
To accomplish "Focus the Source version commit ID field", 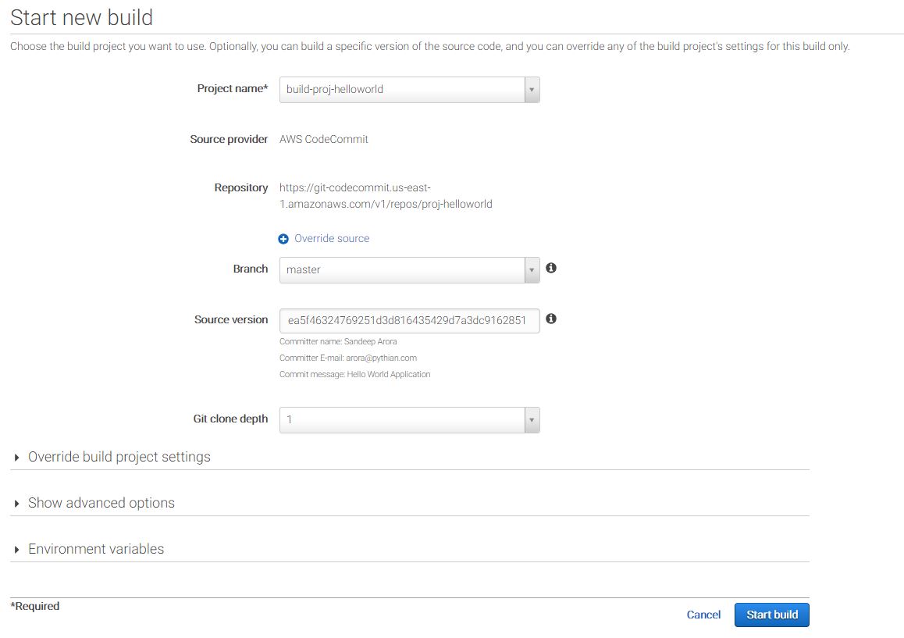I will pos(409,320).
